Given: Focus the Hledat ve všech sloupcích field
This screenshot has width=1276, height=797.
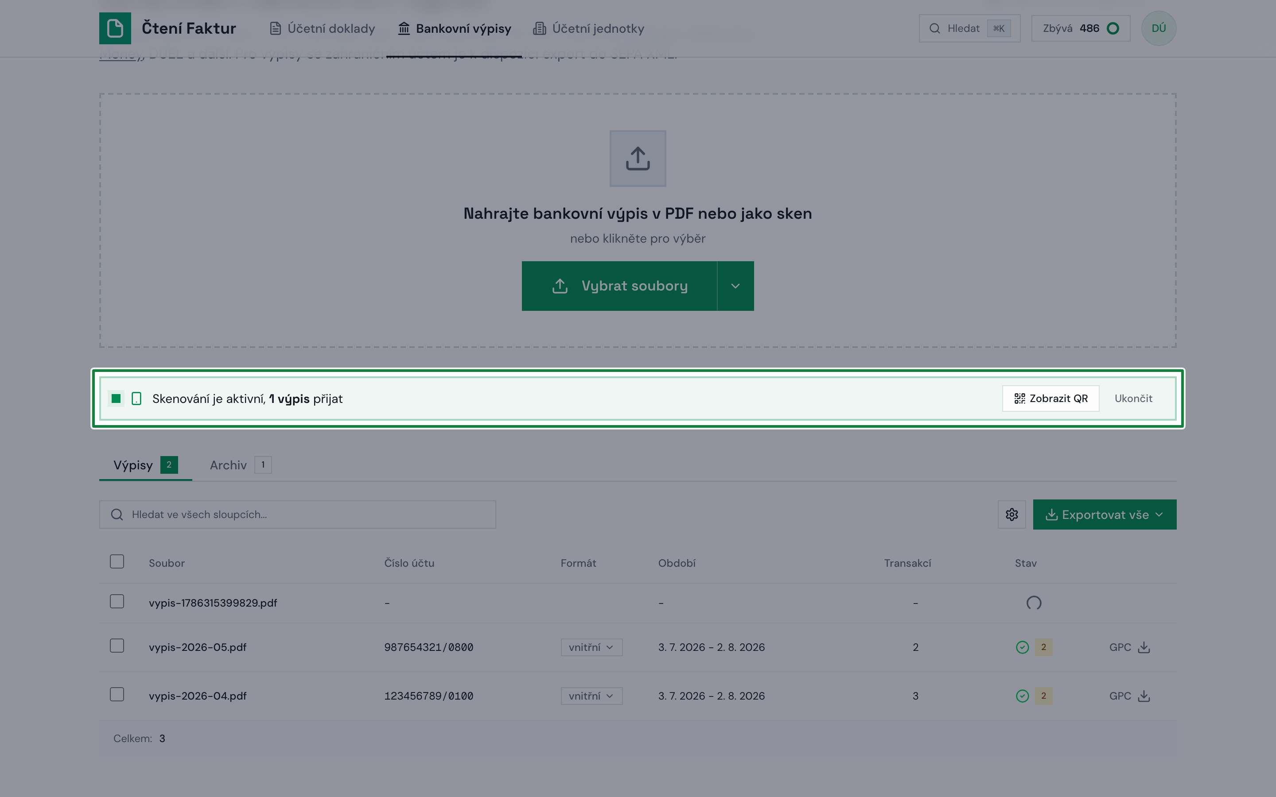Looking at the screenshot, I should (x=297, y=515).
